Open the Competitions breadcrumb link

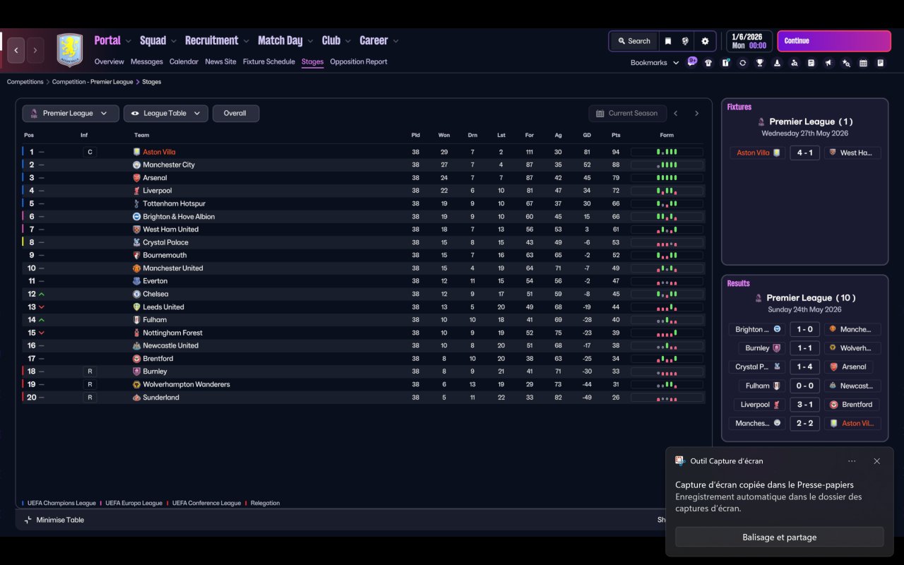25,82
